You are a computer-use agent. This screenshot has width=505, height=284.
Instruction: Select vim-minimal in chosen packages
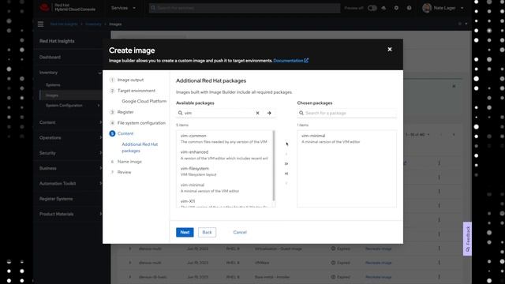(x=346, y=139)
